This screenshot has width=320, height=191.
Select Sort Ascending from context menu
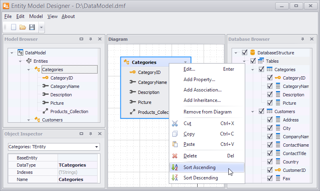(199, 167)
